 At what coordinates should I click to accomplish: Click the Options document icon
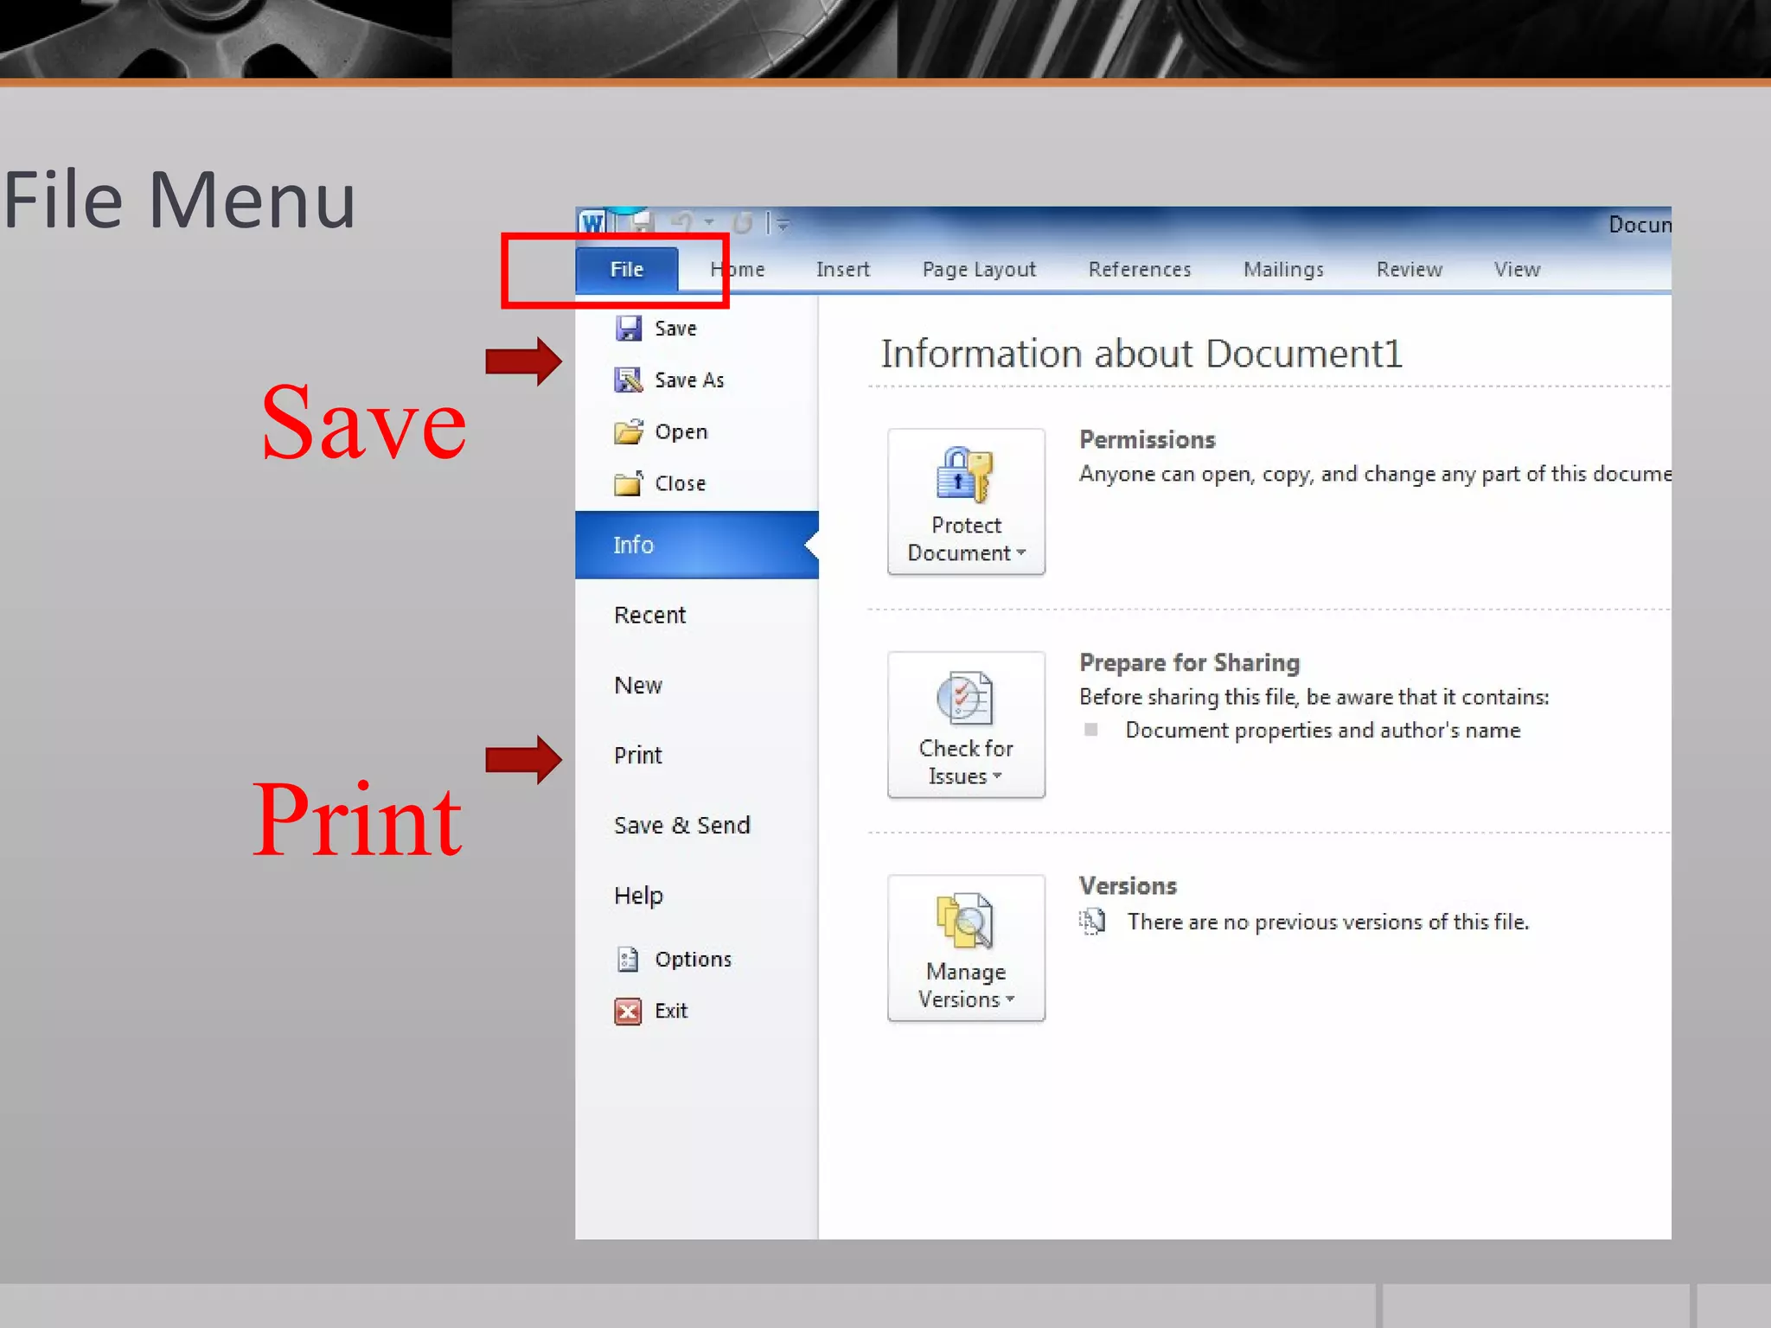(628, 959)
